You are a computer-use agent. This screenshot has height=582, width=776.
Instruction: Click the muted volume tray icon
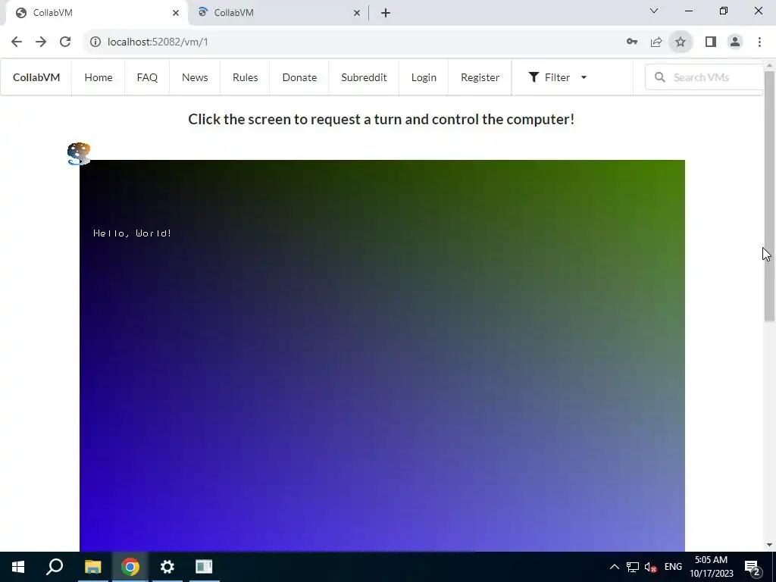[x=651, y=567]
